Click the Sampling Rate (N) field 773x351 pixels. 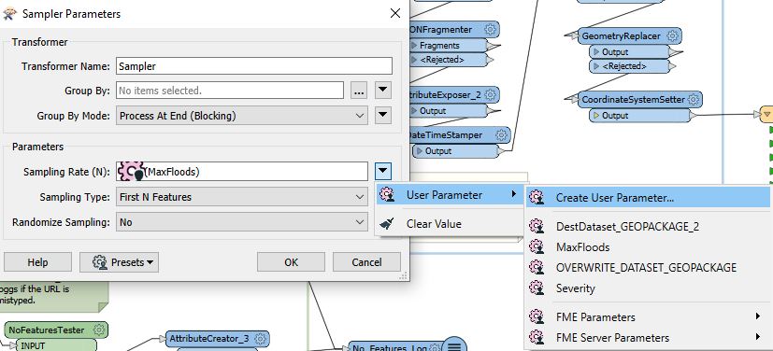242,171
